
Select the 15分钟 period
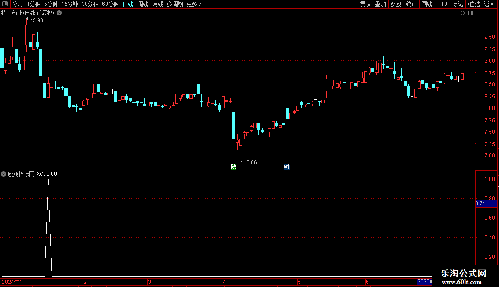(x=70, y=4)
